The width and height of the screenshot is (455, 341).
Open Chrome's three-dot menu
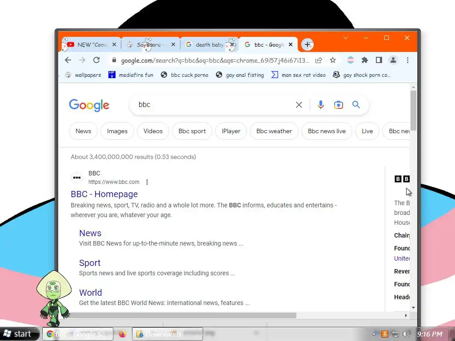408,60
